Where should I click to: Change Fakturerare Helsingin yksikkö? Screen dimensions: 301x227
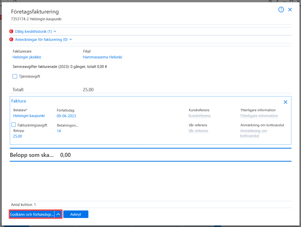coord(27,57)
